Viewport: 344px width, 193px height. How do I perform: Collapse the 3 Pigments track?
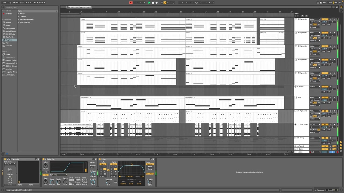[x=296, y=19]
